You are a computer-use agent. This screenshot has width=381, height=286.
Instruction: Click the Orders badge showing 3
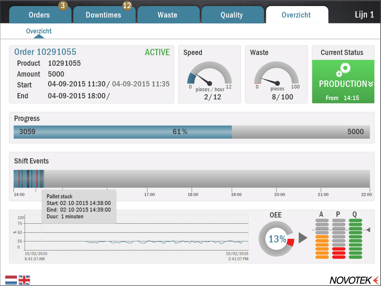coord(64,6)
